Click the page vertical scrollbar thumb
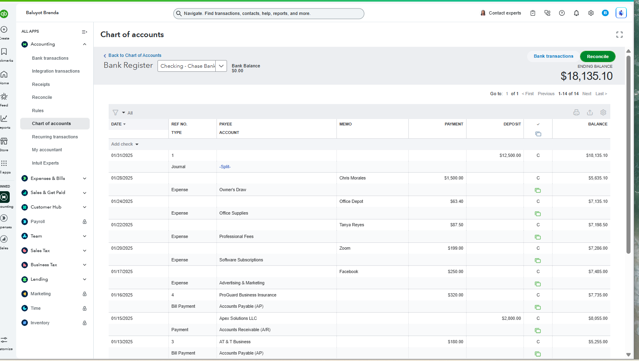This screenshot has height=361, width=639. point(628,154)
